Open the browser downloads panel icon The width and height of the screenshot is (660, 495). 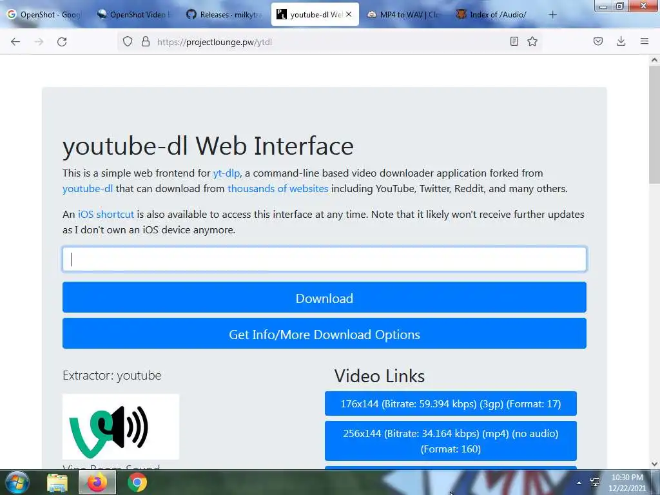(x=621, y=42)
